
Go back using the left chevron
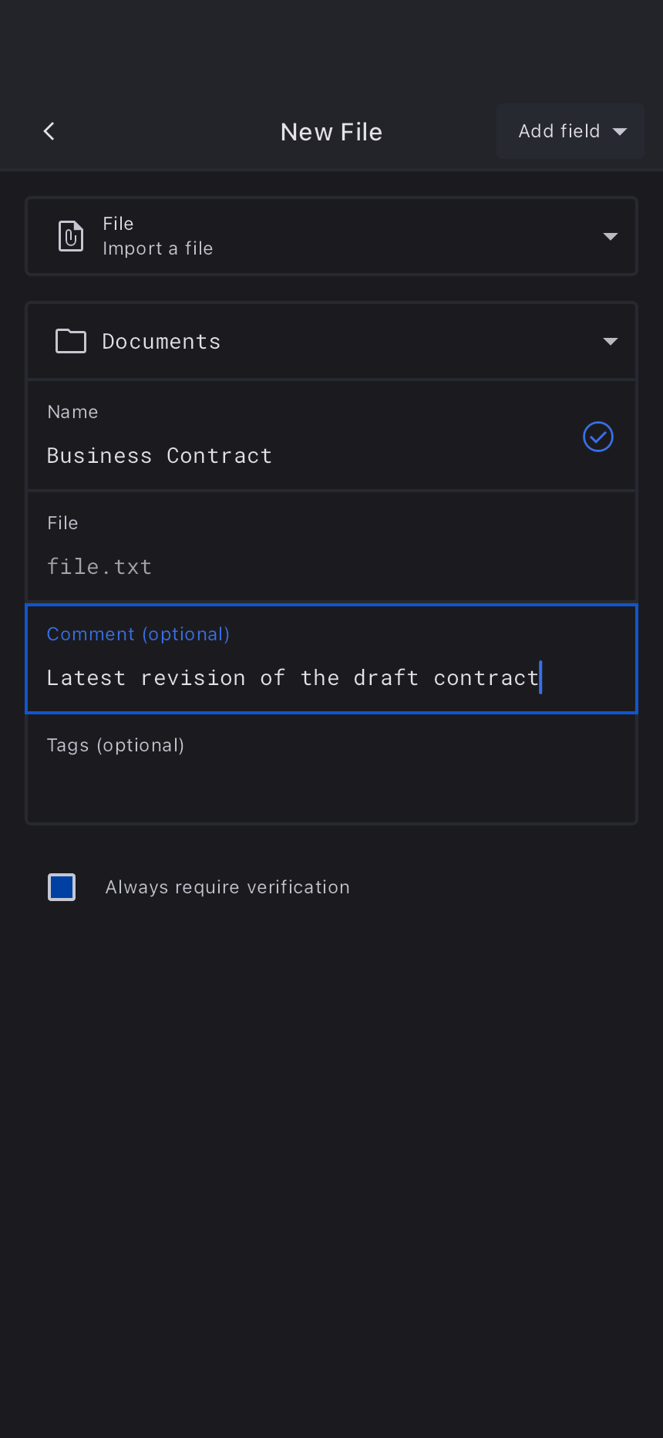click(49, 131)
